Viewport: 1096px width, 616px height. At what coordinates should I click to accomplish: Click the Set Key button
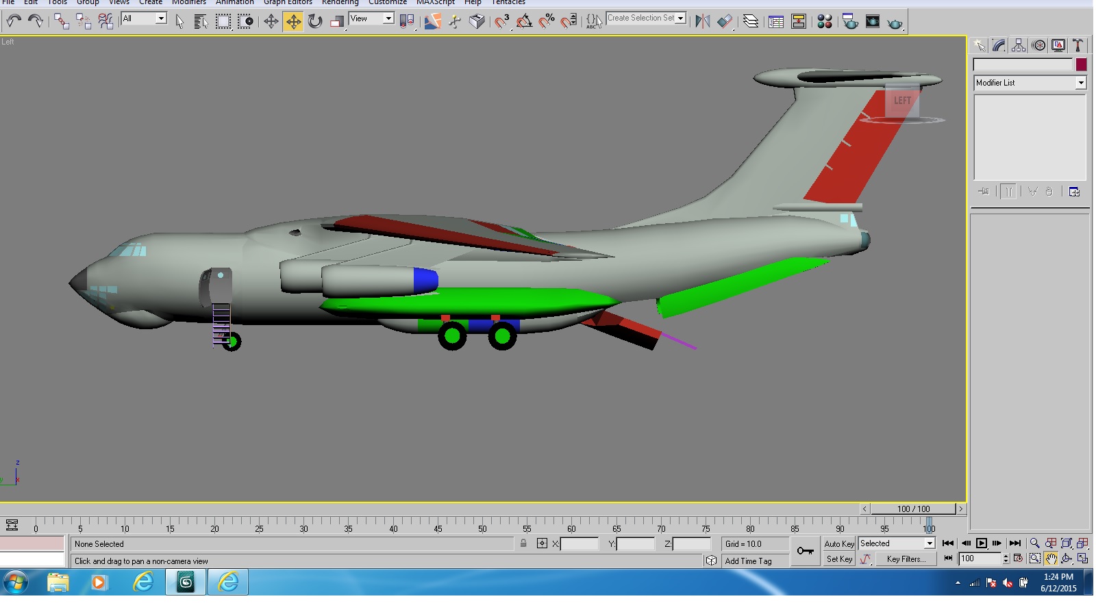click(x=839, y=559)
